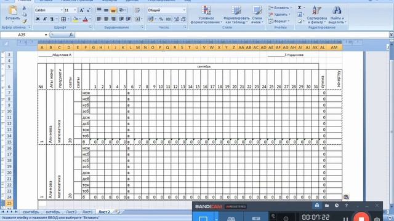
Task: Apply borders with the borders icon
Action: [x=63, y=19]
